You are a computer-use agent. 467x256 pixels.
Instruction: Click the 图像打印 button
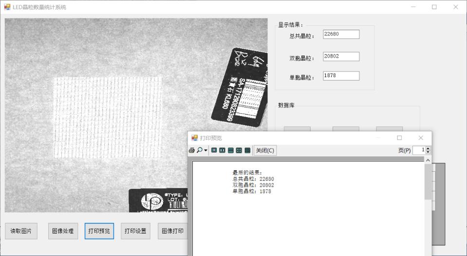click(172, 231)
